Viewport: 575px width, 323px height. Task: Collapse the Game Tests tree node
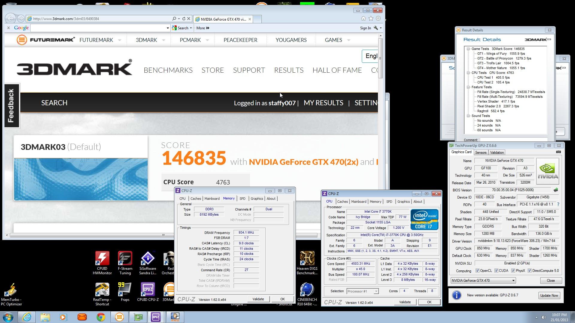pyautogui.click(x=468, y=49)
